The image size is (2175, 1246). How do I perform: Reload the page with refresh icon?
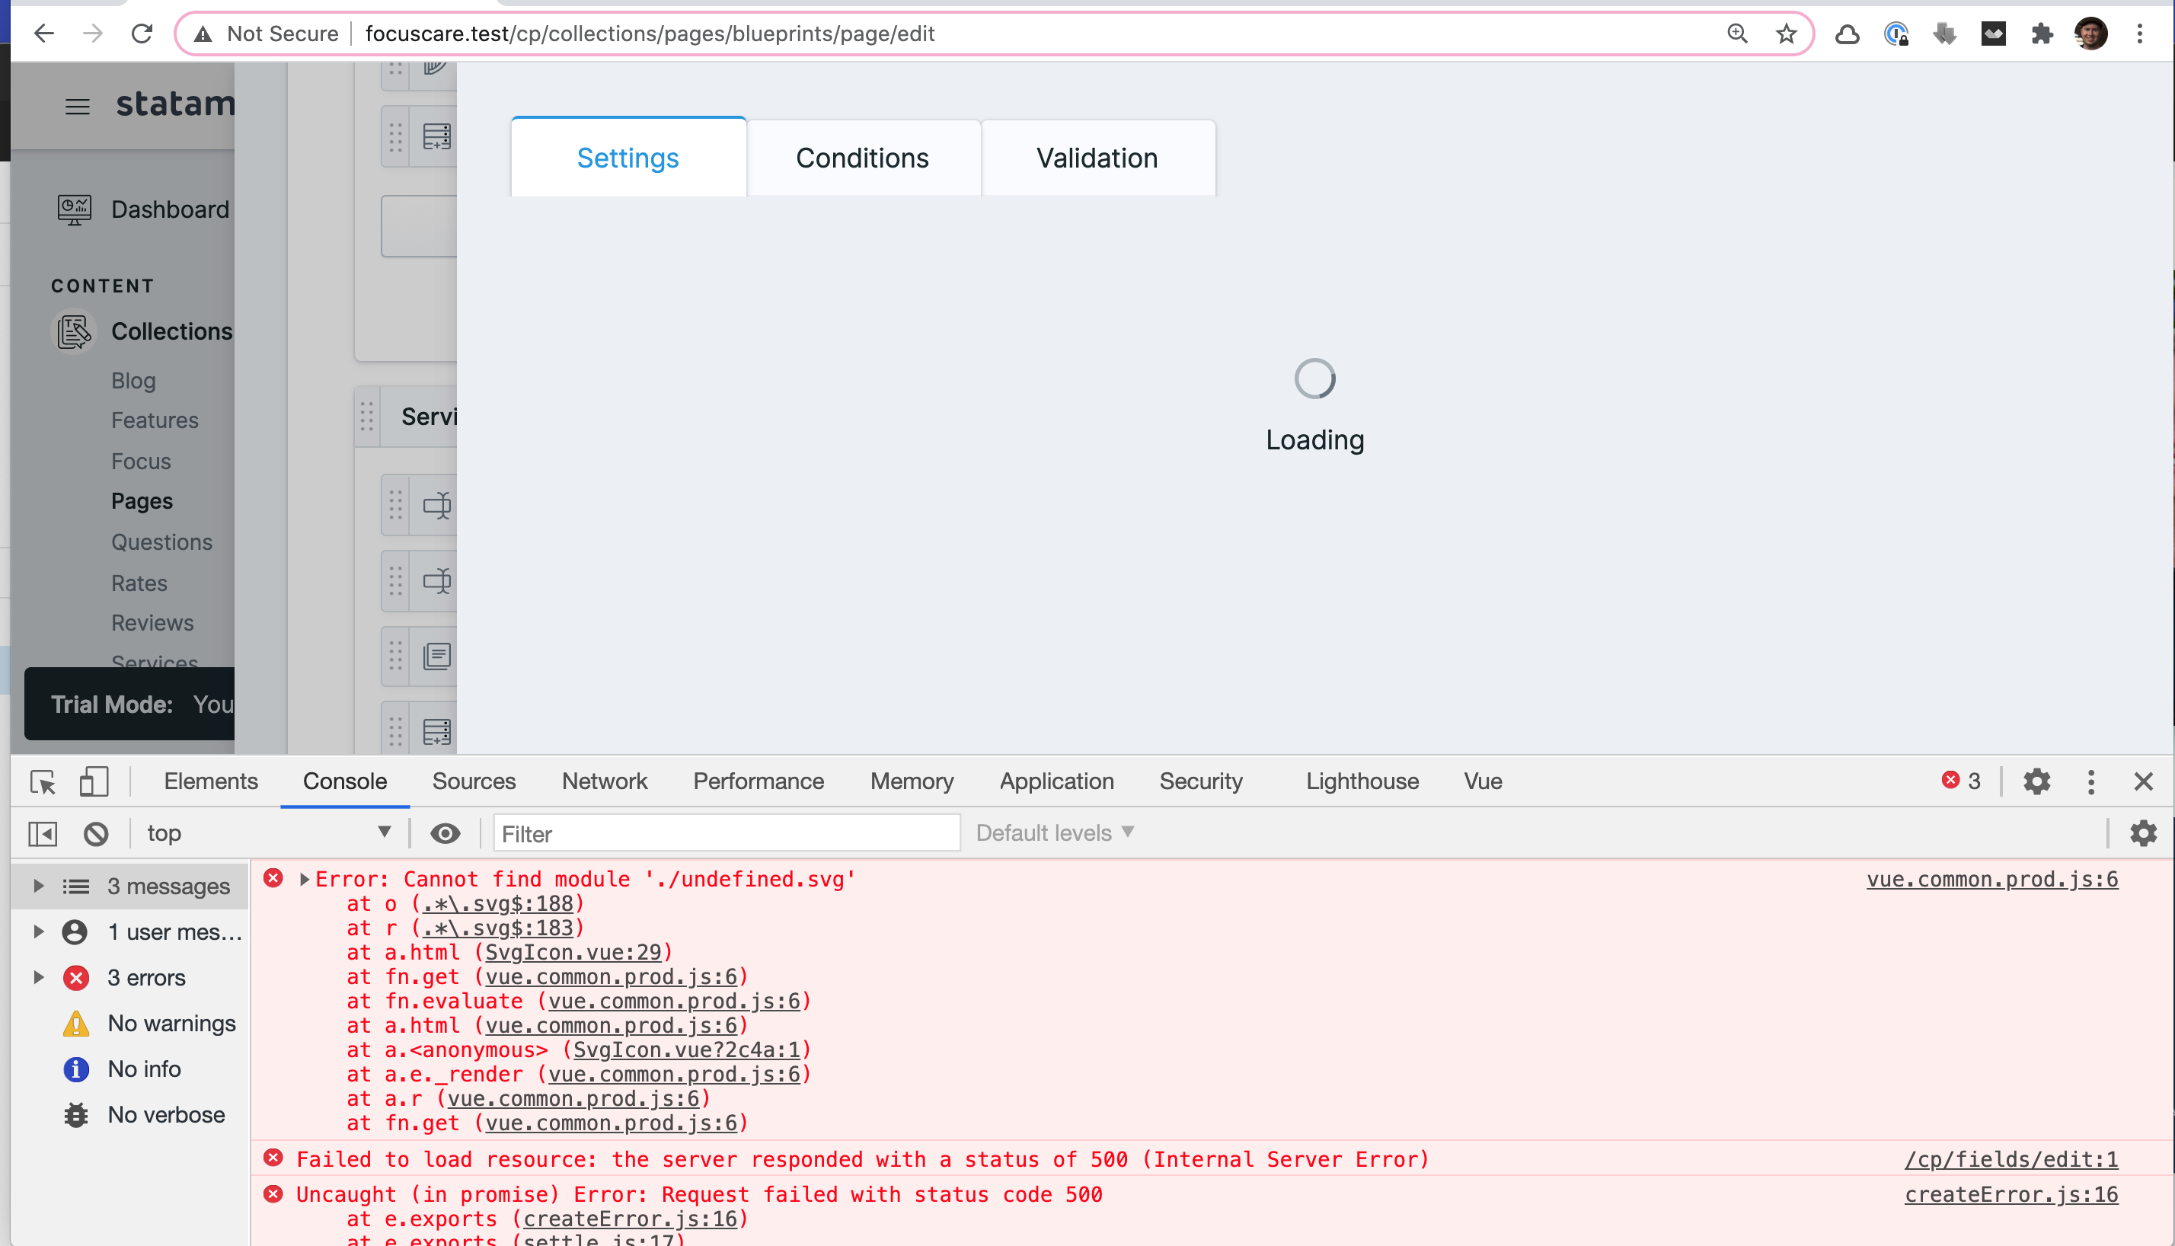tap(142, 34)
